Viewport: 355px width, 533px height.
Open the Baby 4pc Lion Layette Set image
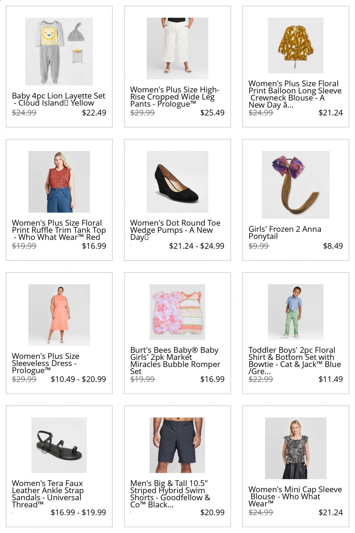tap(59, 51)
